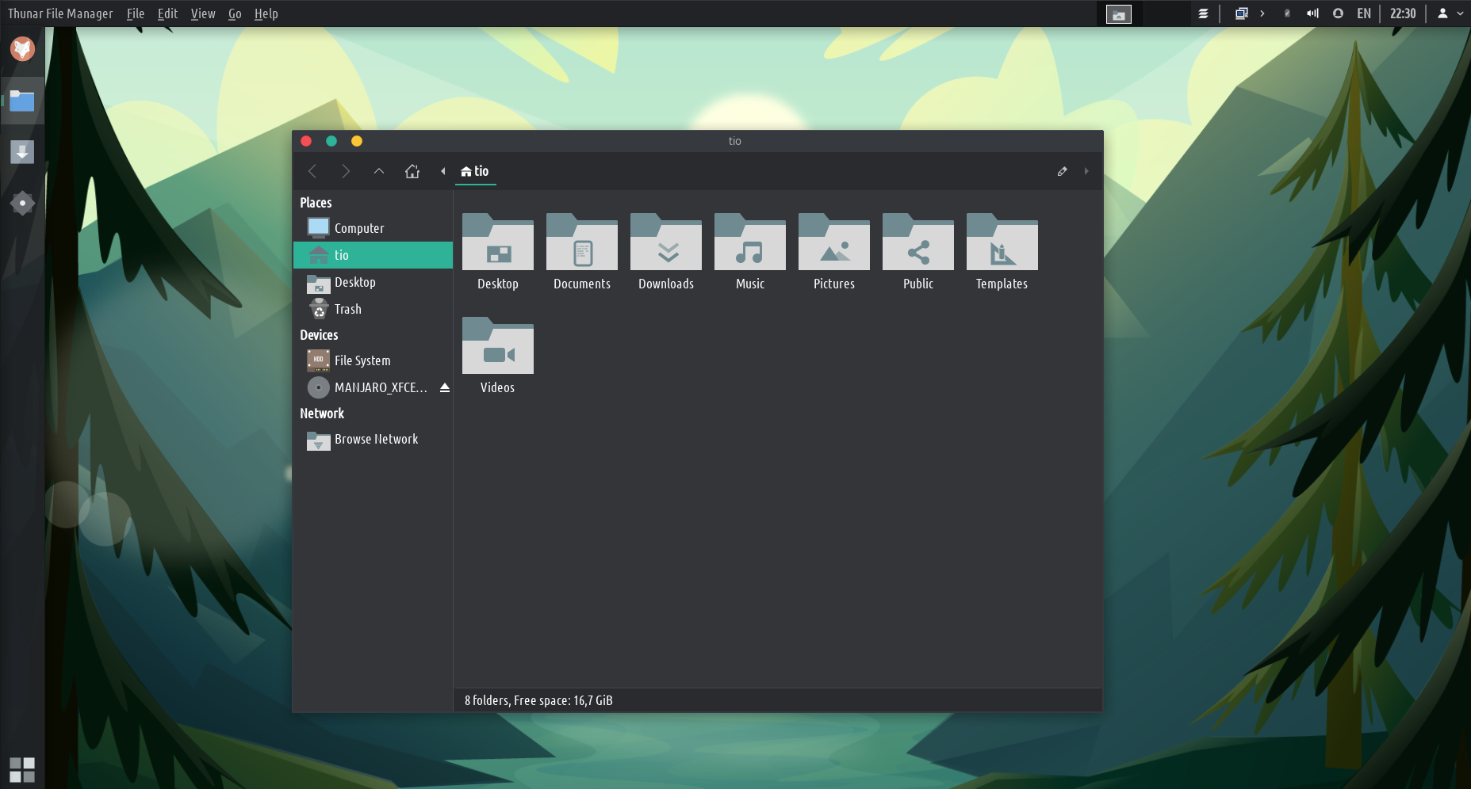The width and height of the screenshot is (1471, 789).
Task: Expand the user menu in top panel
Action: click(1450, 13)
